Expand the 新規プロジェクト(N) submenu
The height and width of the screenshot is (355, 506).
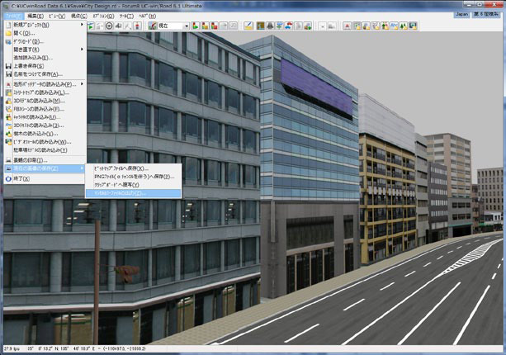tap(45, 25)
